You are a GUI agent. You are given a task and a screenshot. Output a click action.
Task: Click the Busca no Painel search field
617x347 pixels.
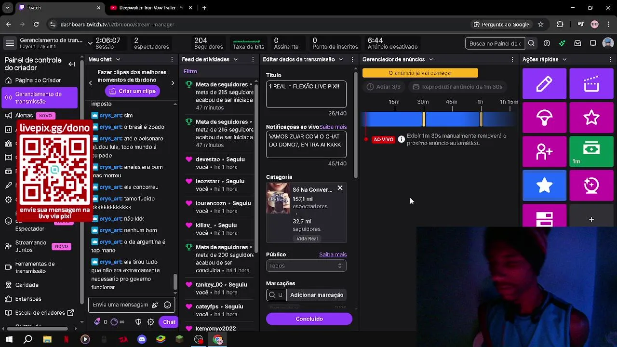pos(495,43)
